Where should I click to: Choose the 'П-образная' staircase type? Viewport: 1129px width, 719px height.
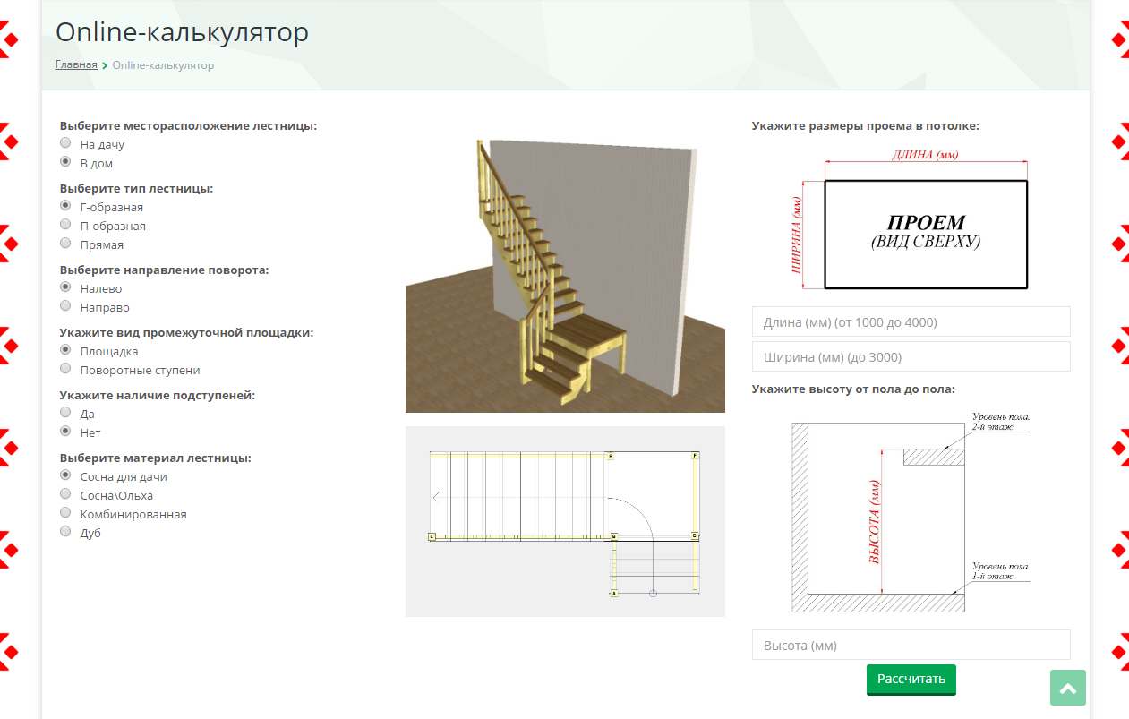click(x=65, y=225)
